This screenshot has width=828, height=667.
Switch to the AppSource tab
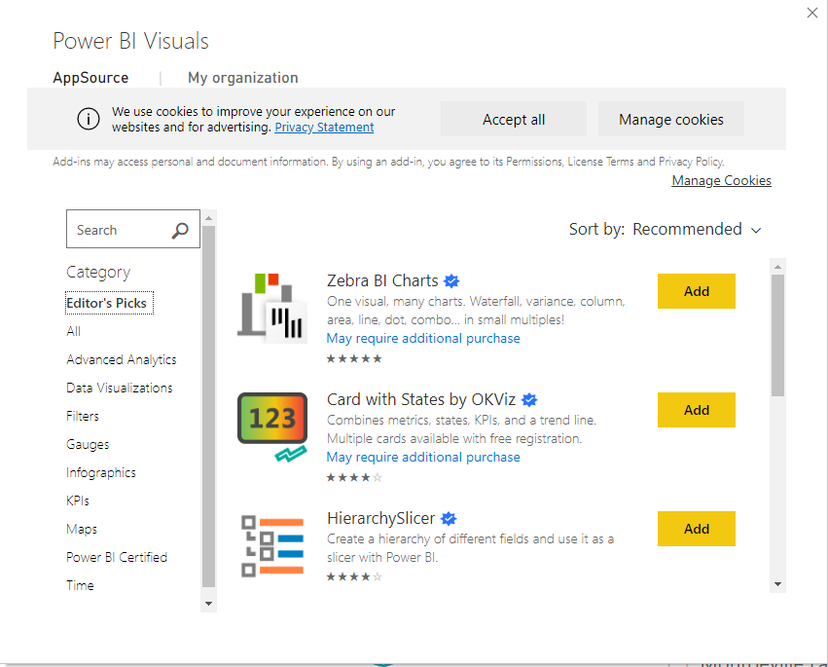click(90, 78)
